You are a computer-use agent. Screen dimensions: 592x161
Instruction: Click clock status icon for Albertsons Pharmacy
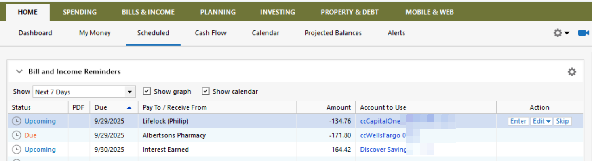coord(17,135)
